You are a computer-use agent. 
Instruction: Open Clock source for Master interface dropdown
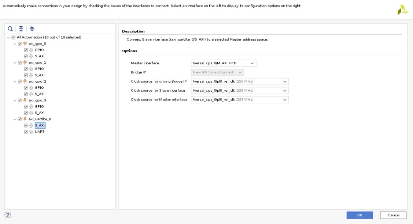pyautogui.click(x=240, y=100)
